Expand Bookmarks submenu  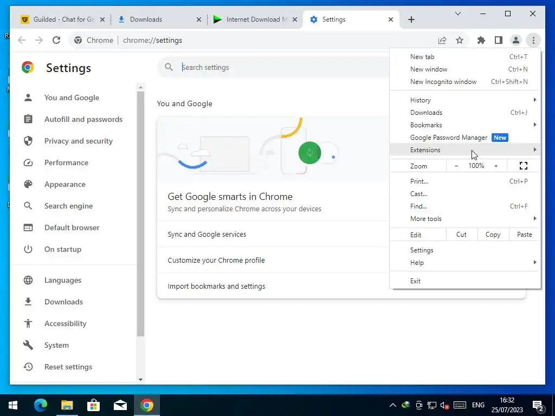tap(465, 125)
